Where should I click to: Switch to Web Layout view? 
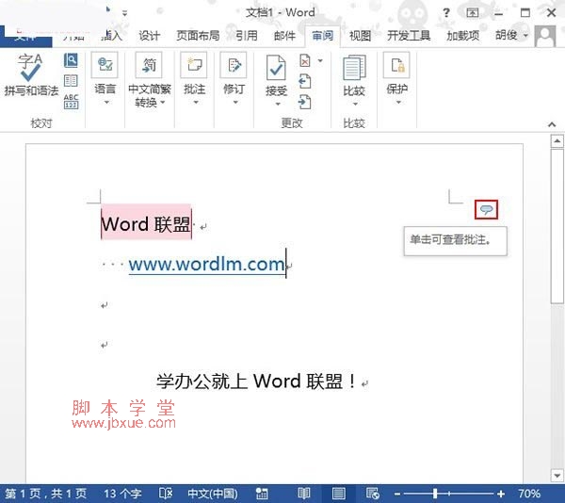coord(373,494)
